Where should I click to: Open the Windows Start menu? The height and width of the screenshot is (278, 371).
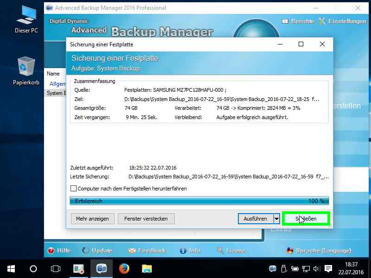(11, 269)
